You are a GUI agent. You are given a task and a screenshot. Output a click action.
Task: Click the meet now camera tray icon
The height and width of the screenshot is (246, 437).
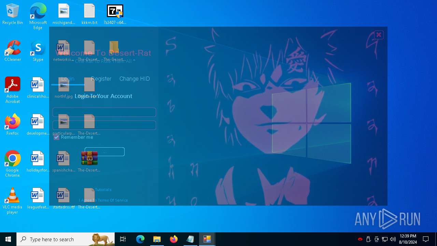377,239
